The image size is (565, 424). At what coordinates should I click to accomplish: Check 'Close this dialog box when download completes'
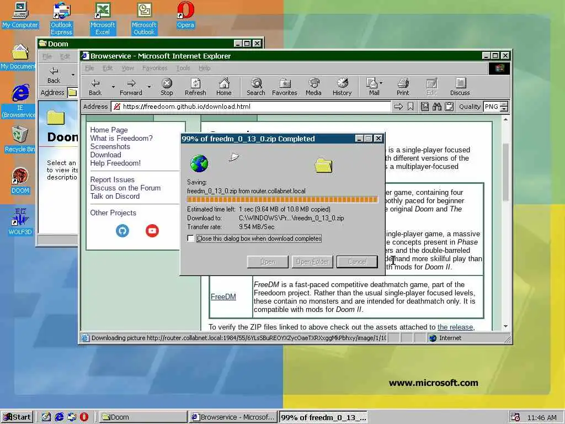(190, 239)
